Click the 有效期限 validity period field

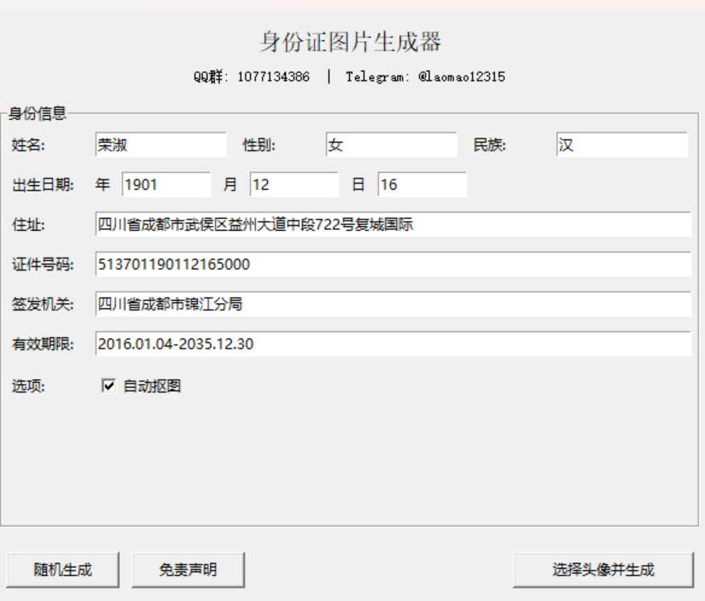coord(392,344)
